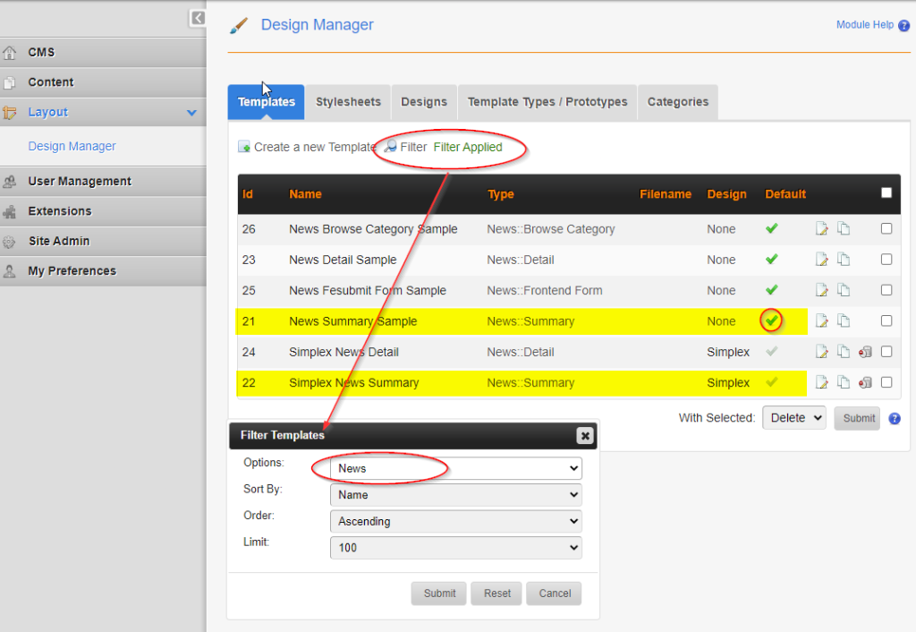Screen dimensions: 916x632
Task: Open the Template Types / Prototypes tab
Action: [x=547, y=102]
